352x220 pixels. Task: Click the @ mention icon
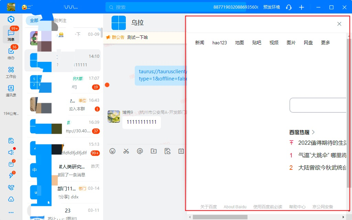pyautogui.click(x=140, y=151)
